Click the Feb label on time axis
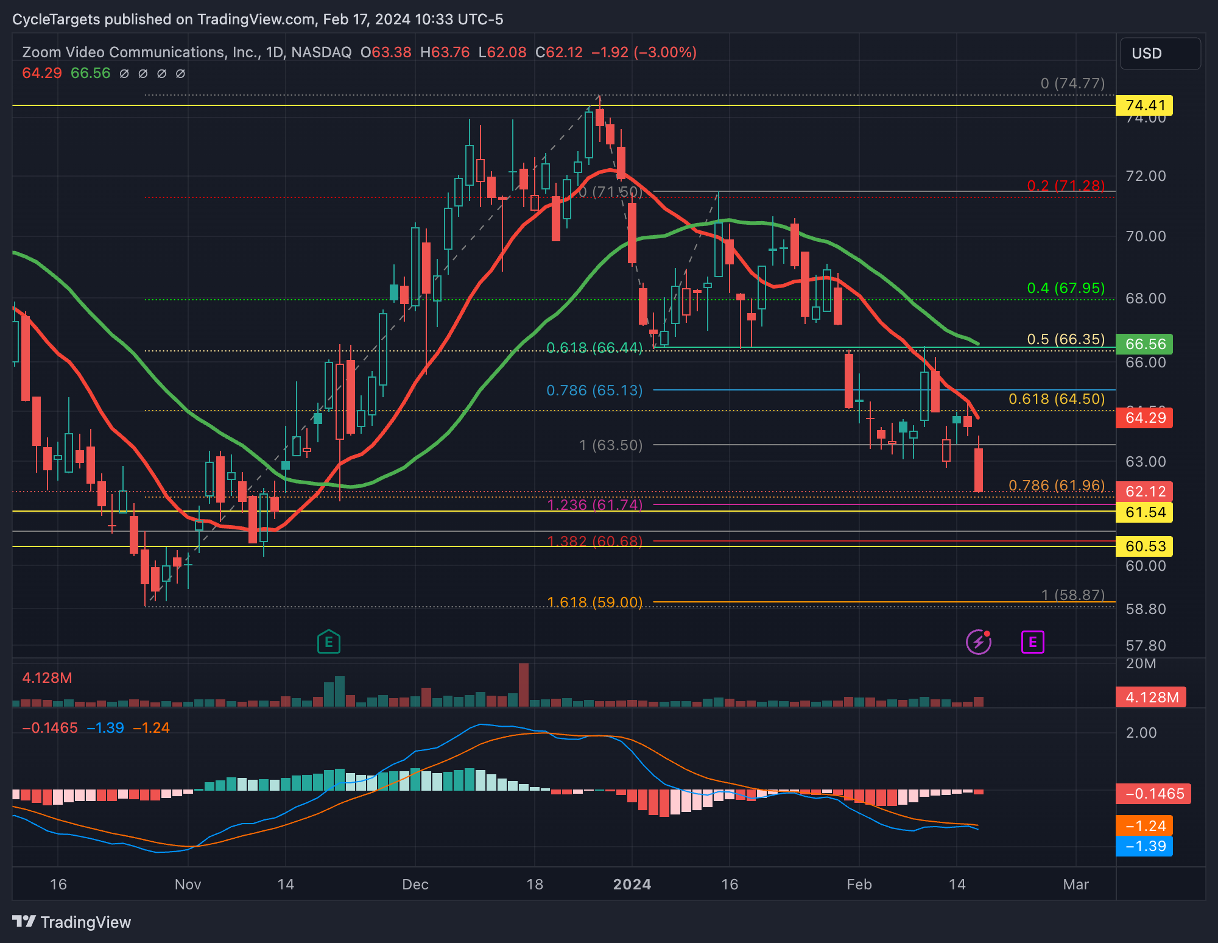 (859, 885)
